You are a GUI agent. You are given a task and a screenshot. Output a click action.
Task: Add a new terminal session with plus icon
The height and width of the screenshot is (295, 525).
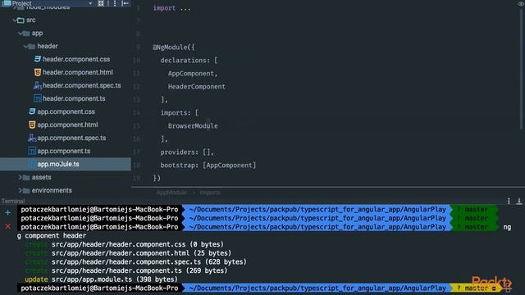[7, 212]
